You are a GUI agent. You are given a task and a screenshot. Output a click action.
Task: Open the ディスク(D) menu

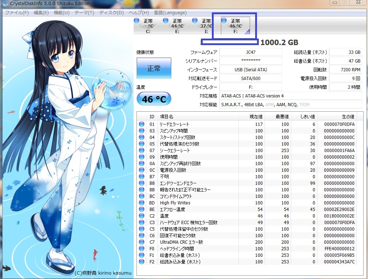111,13
